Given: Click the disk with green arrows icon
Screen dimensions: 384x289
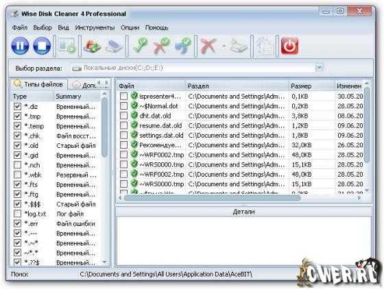Looking at the screenshot, I should coord(92,46).
